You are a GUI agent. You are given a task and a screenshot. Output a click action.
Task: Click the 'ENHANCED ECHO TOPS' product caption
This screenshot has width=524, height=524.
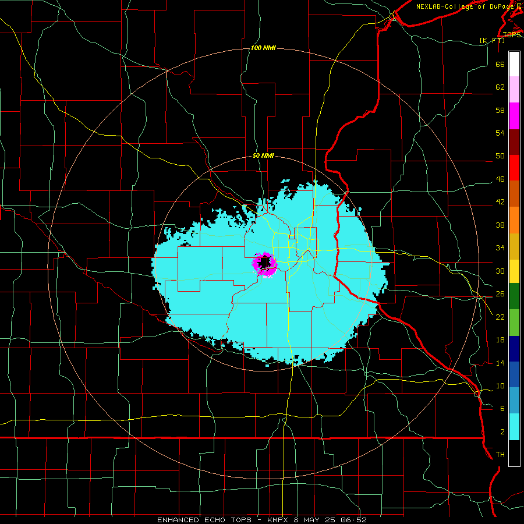(204, 520)
